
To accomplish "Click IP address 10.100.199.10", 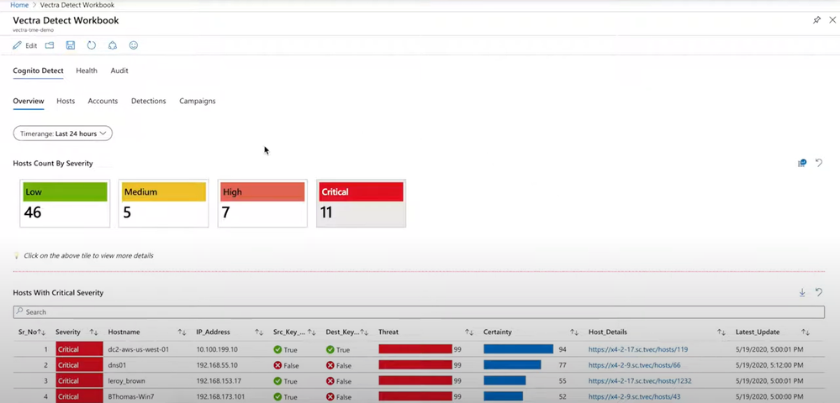I will click(x=217, y=349).
